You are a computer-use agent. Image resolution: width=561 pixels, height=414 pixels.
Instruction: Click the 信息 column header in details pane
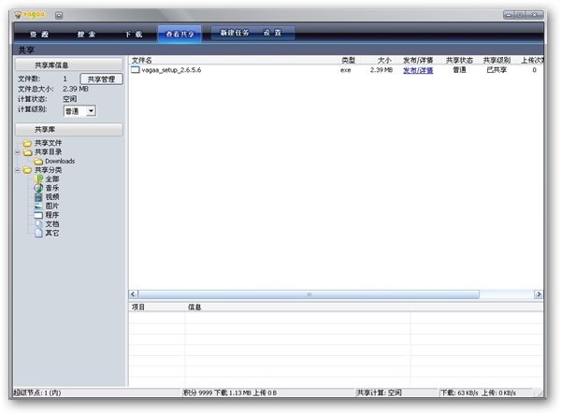[x=194, y=307]
